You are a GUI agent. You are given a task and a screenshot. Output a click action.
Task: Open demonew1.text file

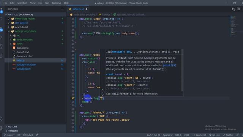point(25,56)
